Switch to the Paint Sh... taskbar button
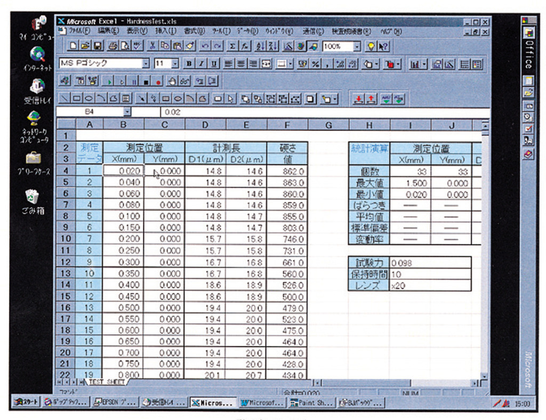The width and height of the screenshot is (546, 420). [x=311, y=402]
